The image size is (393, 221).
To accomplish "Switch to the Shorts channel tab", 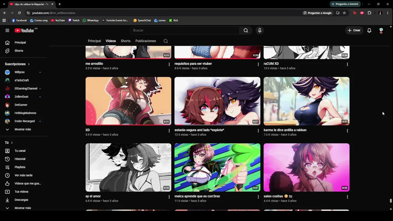I will [126, 41].
